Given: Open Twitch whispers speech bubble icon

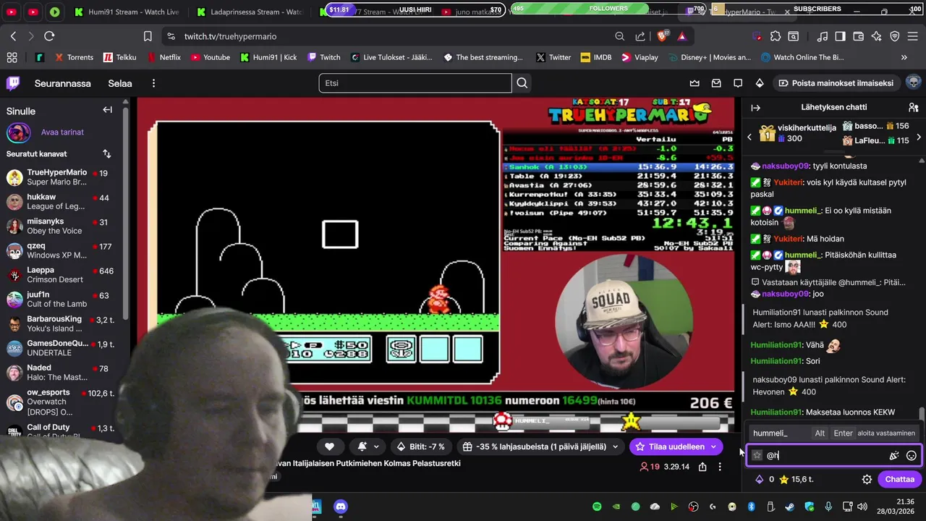Looking at the screenshot, I should [738, 83].
